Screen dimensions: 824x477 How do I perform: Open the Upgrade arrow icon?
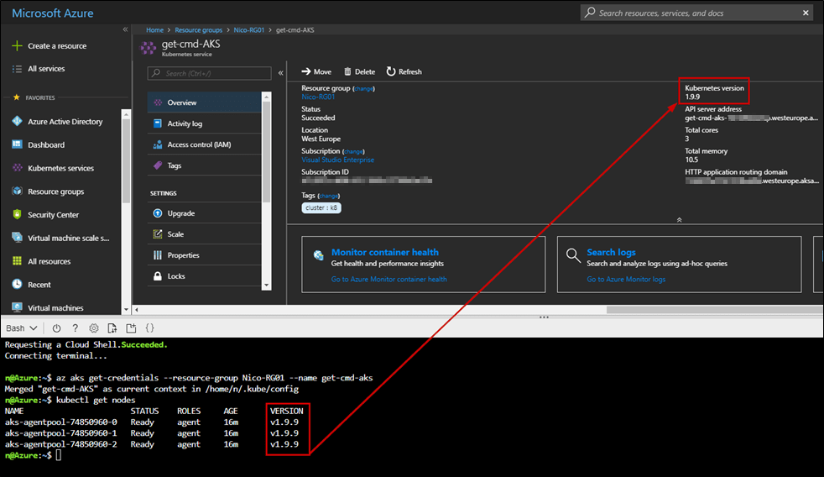[157, 213]
